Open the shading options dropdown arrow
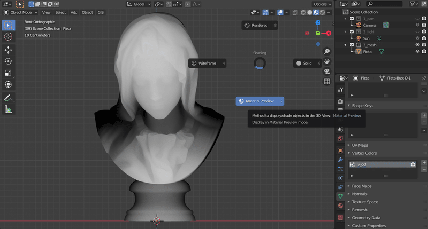The height and width of the screenshot is (229, 428). [x=328, y=12]
